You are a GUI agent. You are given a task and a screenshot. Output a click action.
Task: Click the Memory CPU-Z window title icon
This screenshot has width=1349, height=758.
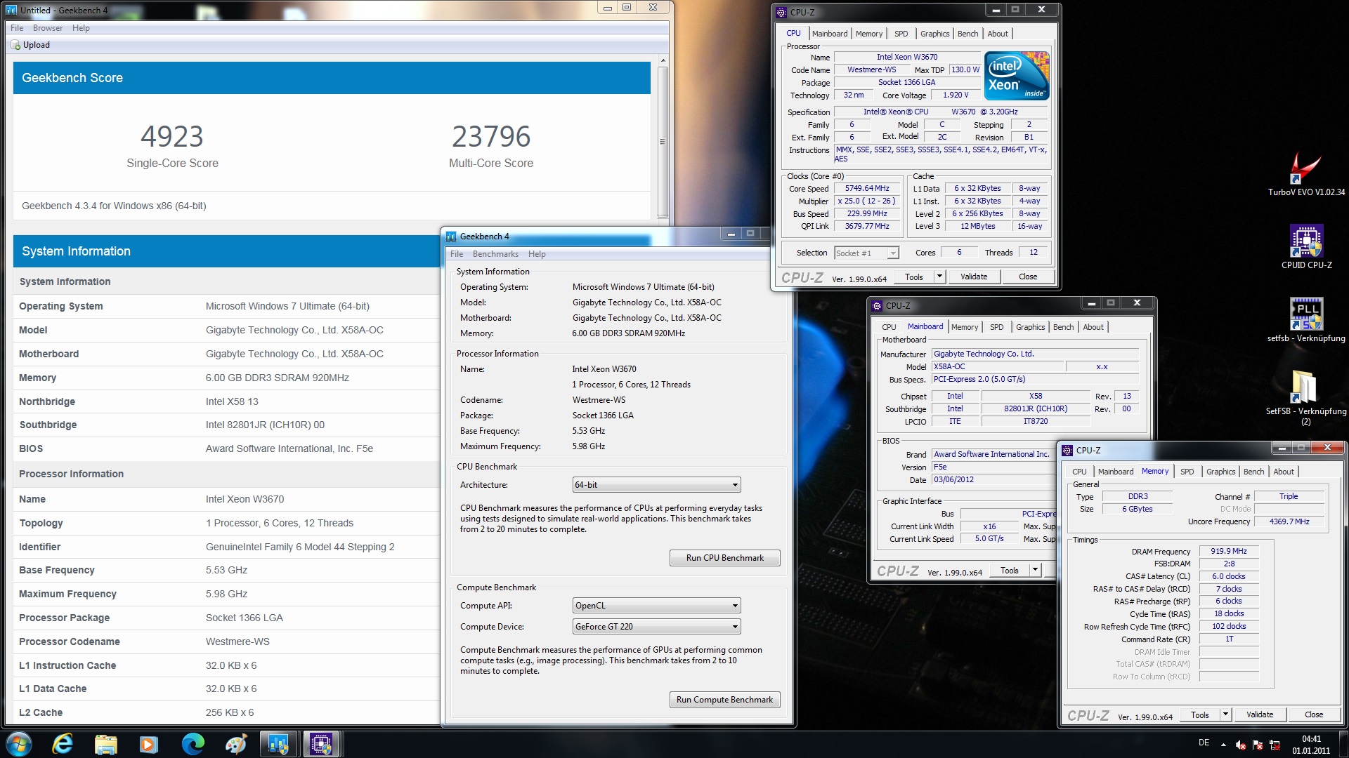1067,451
